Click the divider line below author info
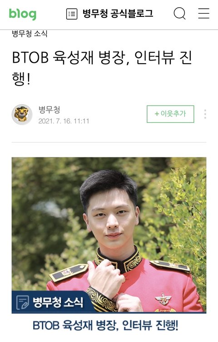 pyautogui.click(x=109, y=142)
